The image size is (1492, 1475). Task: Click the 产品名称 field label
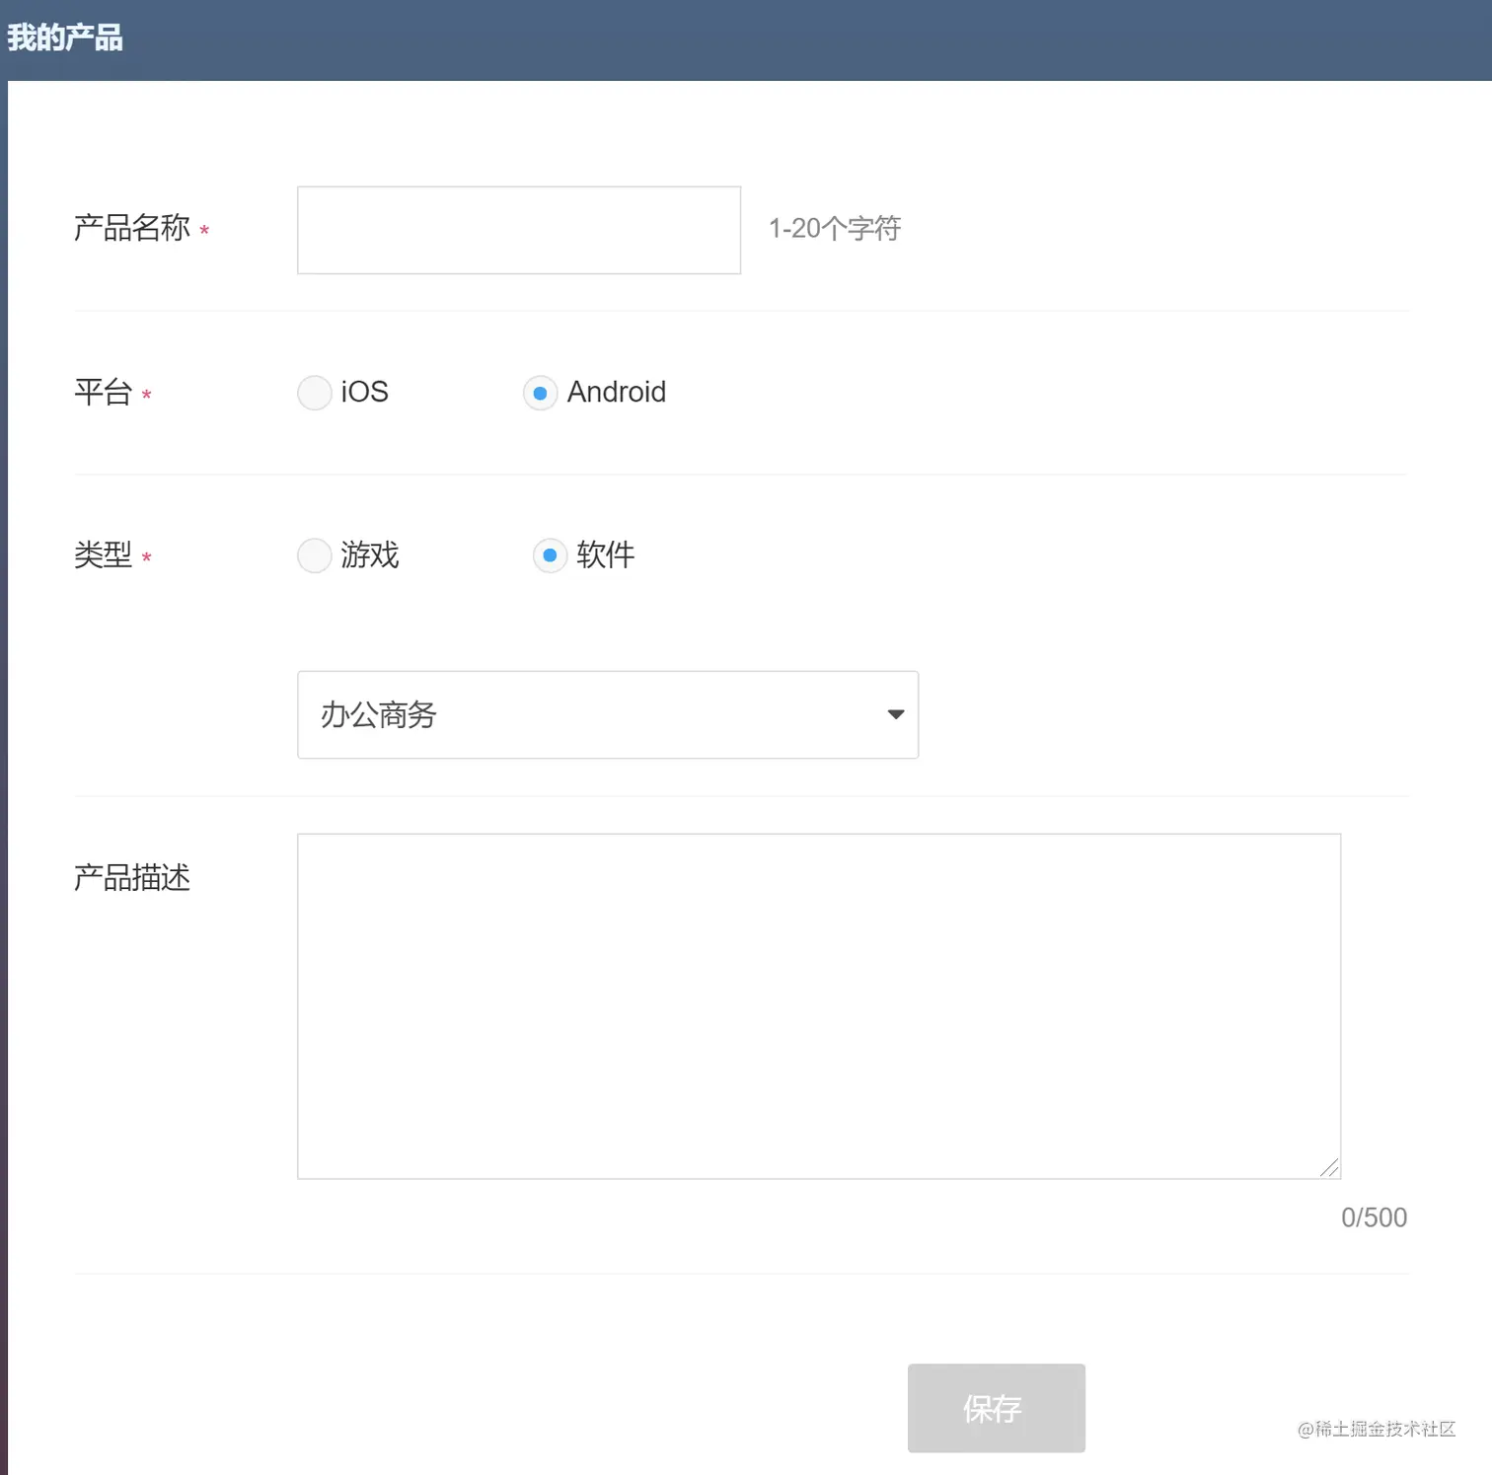[x=131, y=228]
